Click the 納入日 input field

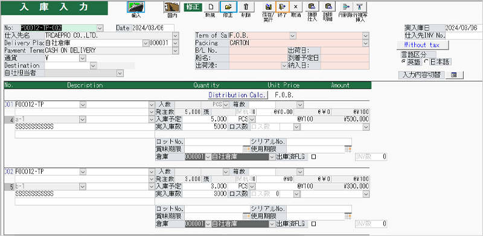[344, 66]
